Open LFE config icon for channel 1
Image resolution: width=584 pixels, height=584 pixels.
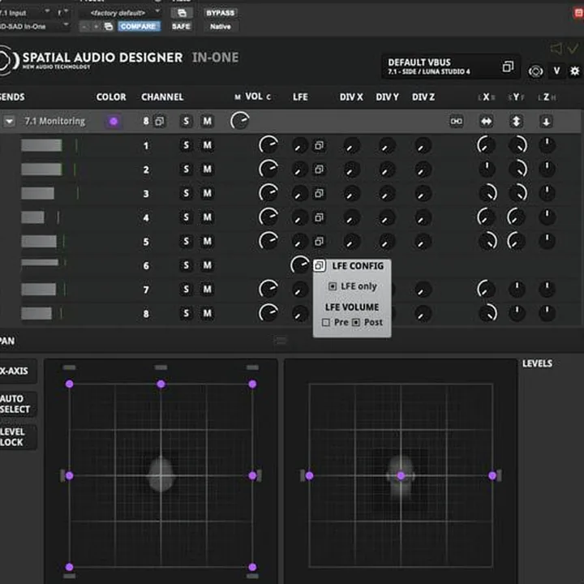pyautogui.click(x=319, y=145)
